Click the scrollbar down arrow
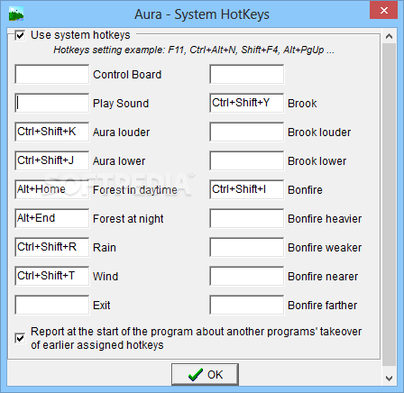The width and height of the screenshot is (404, 393). (x=389, y=378)
